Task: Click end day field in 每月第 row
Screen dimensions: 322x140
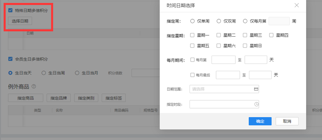Action: pos(256,60)
